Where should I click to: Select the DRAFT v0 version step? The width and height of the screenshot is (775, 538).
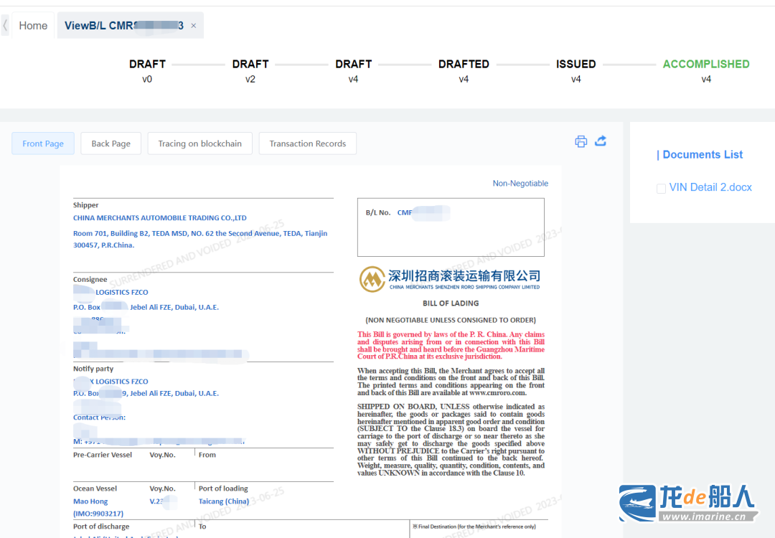coord(147,70)
